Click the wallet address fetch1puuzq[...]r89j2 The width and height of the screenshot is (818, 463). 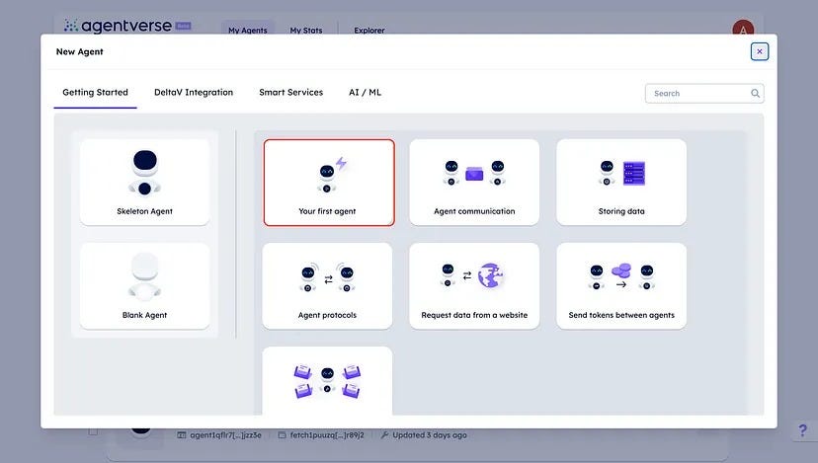click(327, 434)
